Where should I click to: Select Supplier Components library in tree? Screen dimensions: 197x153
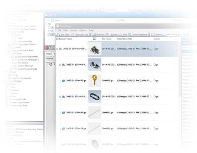[x=21, y=78]
